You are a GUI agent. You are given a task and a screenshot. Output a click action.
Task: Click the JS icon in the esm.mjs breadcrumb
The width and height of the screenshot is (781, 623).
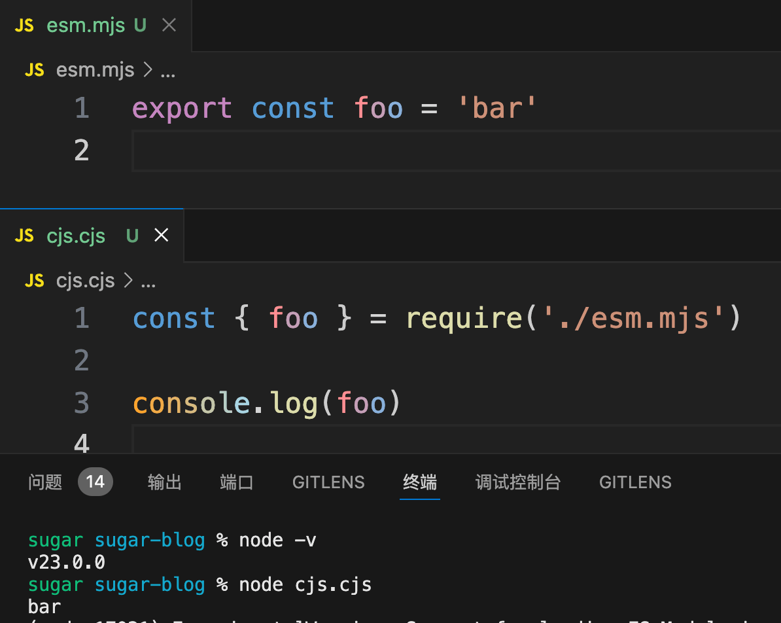click(34, 70)
